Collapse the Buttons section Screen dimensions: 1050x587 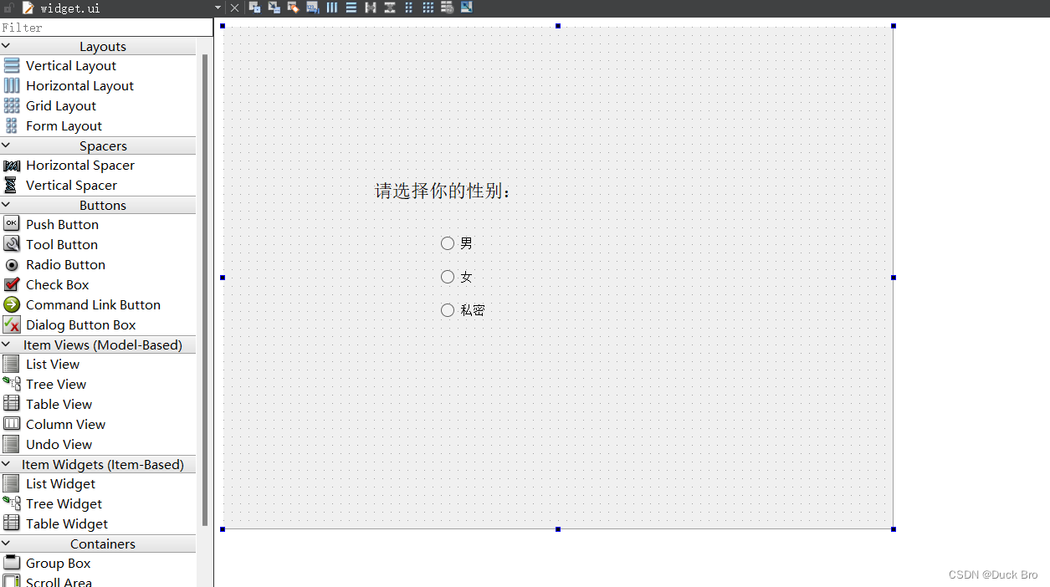coord(102,205)
